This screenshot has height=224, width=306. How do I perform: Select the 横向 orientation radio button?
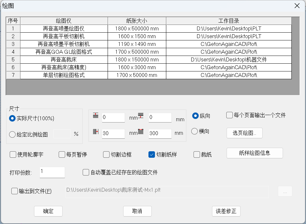coord(194,131)
